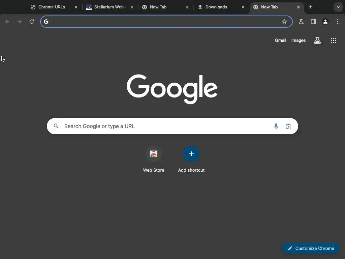Click Add shortcut button
The image size is (345, 259).
[191, 160]
